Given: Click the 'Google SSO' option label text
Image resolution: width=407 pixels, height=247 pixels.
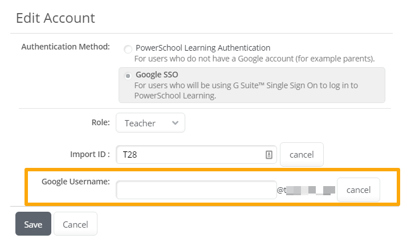Looking at the screenshot, I should [x=157, y=75].
